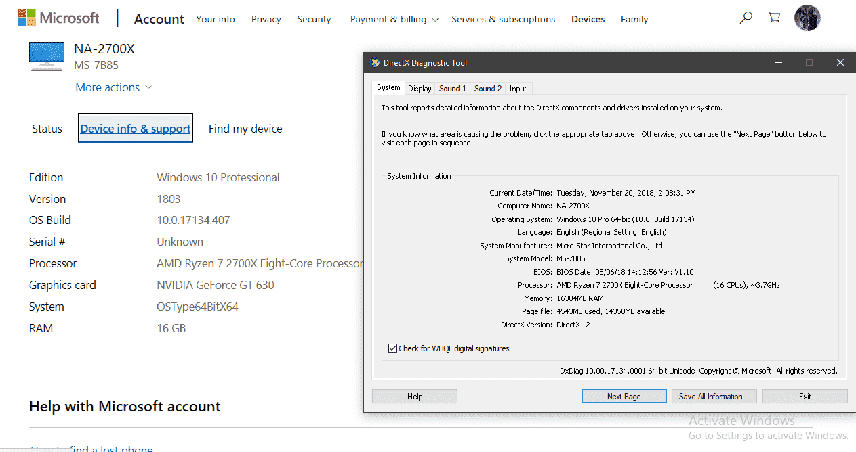Select the Serial # value Unknown

[x=180, y=242]
